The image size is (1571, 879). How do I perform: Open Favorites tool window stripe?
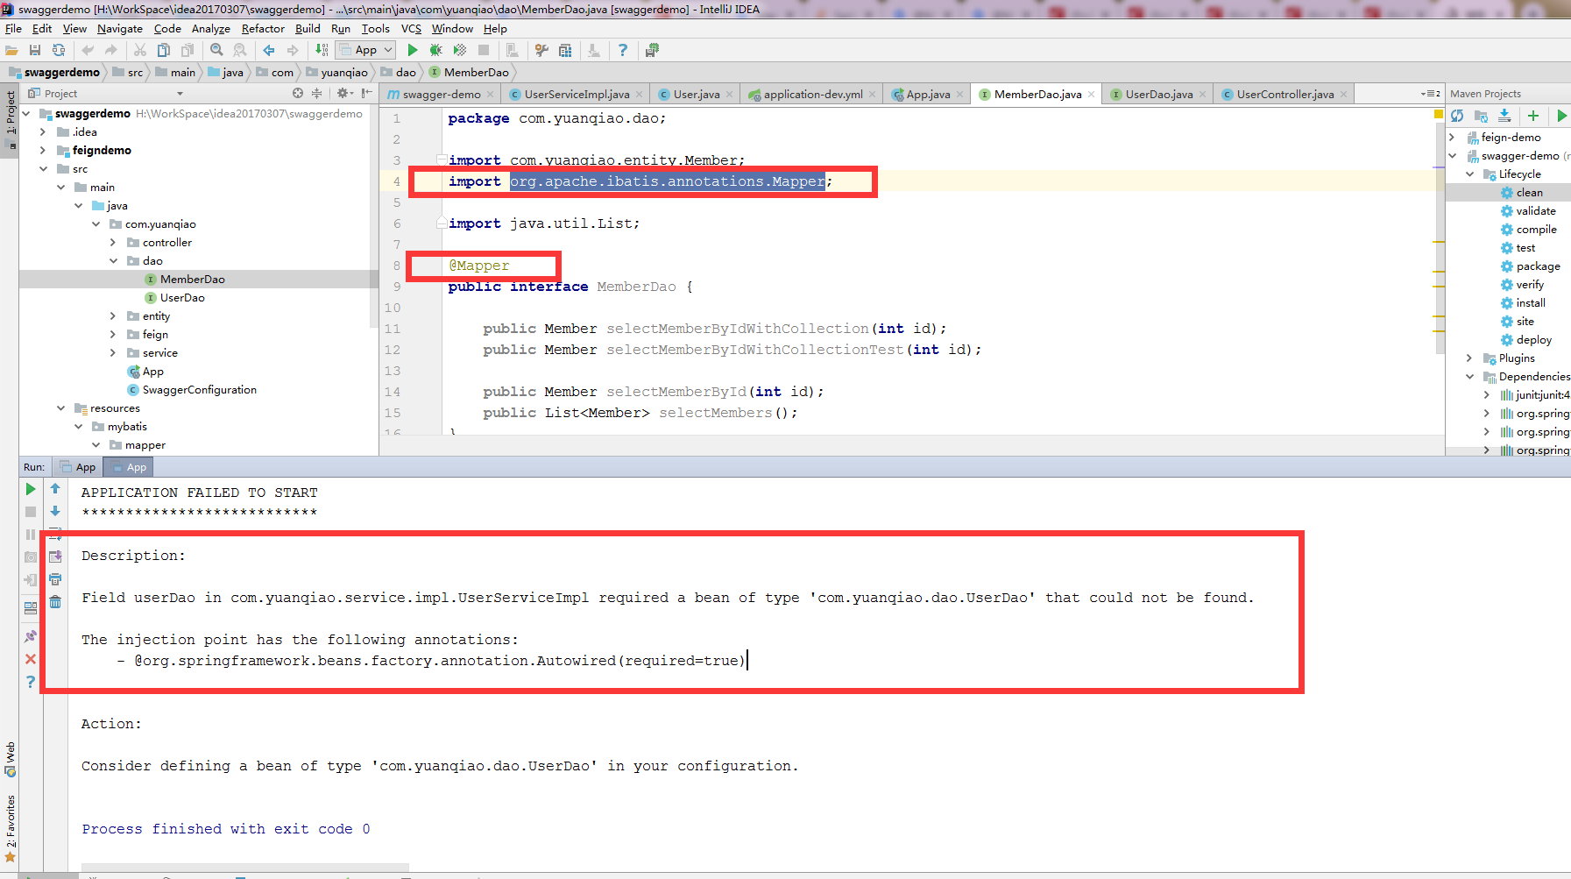(11, 829)
